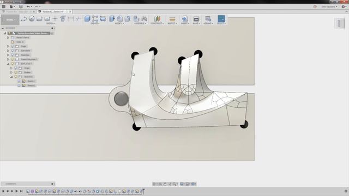
Task: Open the File menu icon
Action: pos(12,7)
